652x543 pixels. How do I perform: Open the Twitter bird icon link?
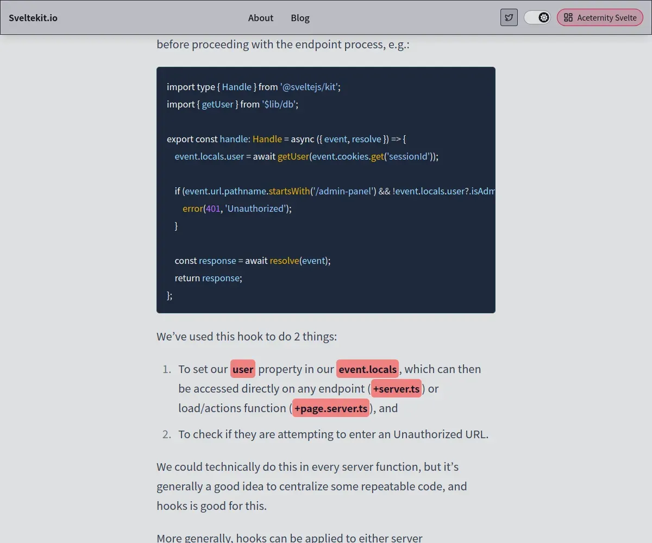509,17
